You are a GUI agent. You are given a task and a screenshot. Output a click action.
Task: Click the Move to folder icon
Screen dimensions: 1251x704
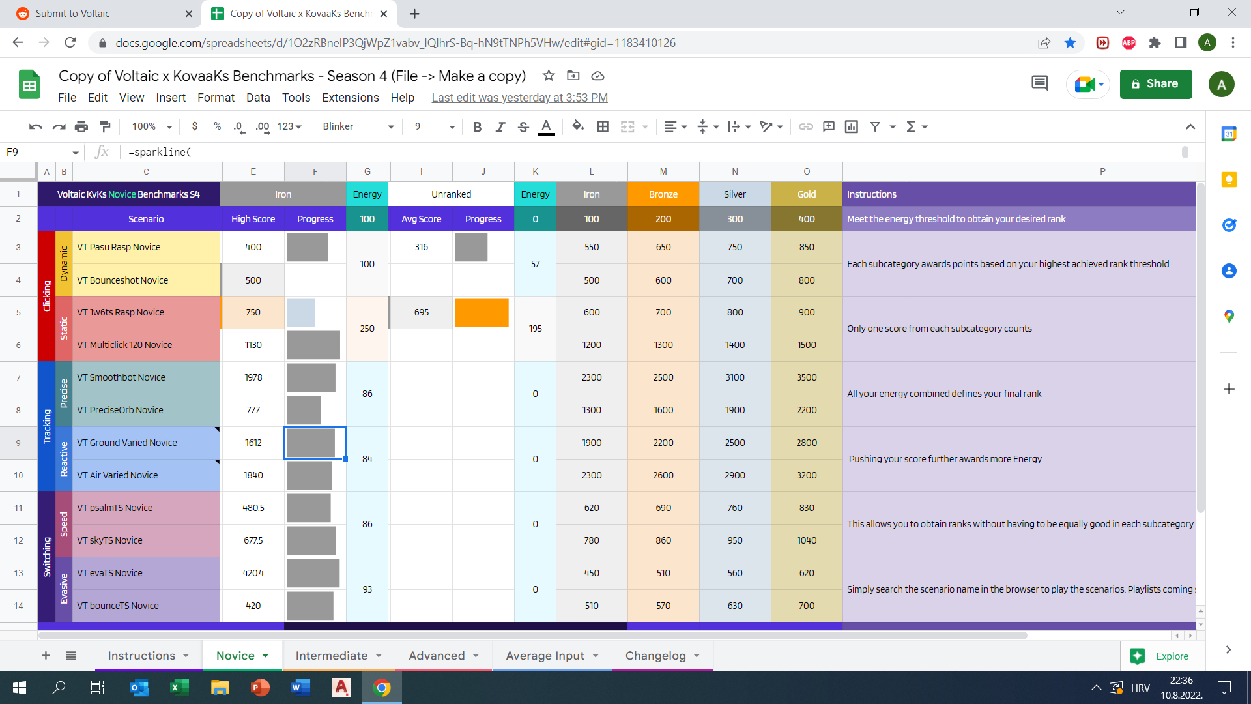pos(573,76)
